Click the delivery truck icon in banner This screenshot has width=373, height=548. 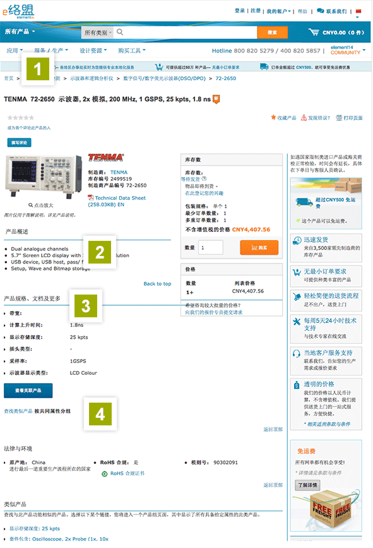click(x=264, y=67)
